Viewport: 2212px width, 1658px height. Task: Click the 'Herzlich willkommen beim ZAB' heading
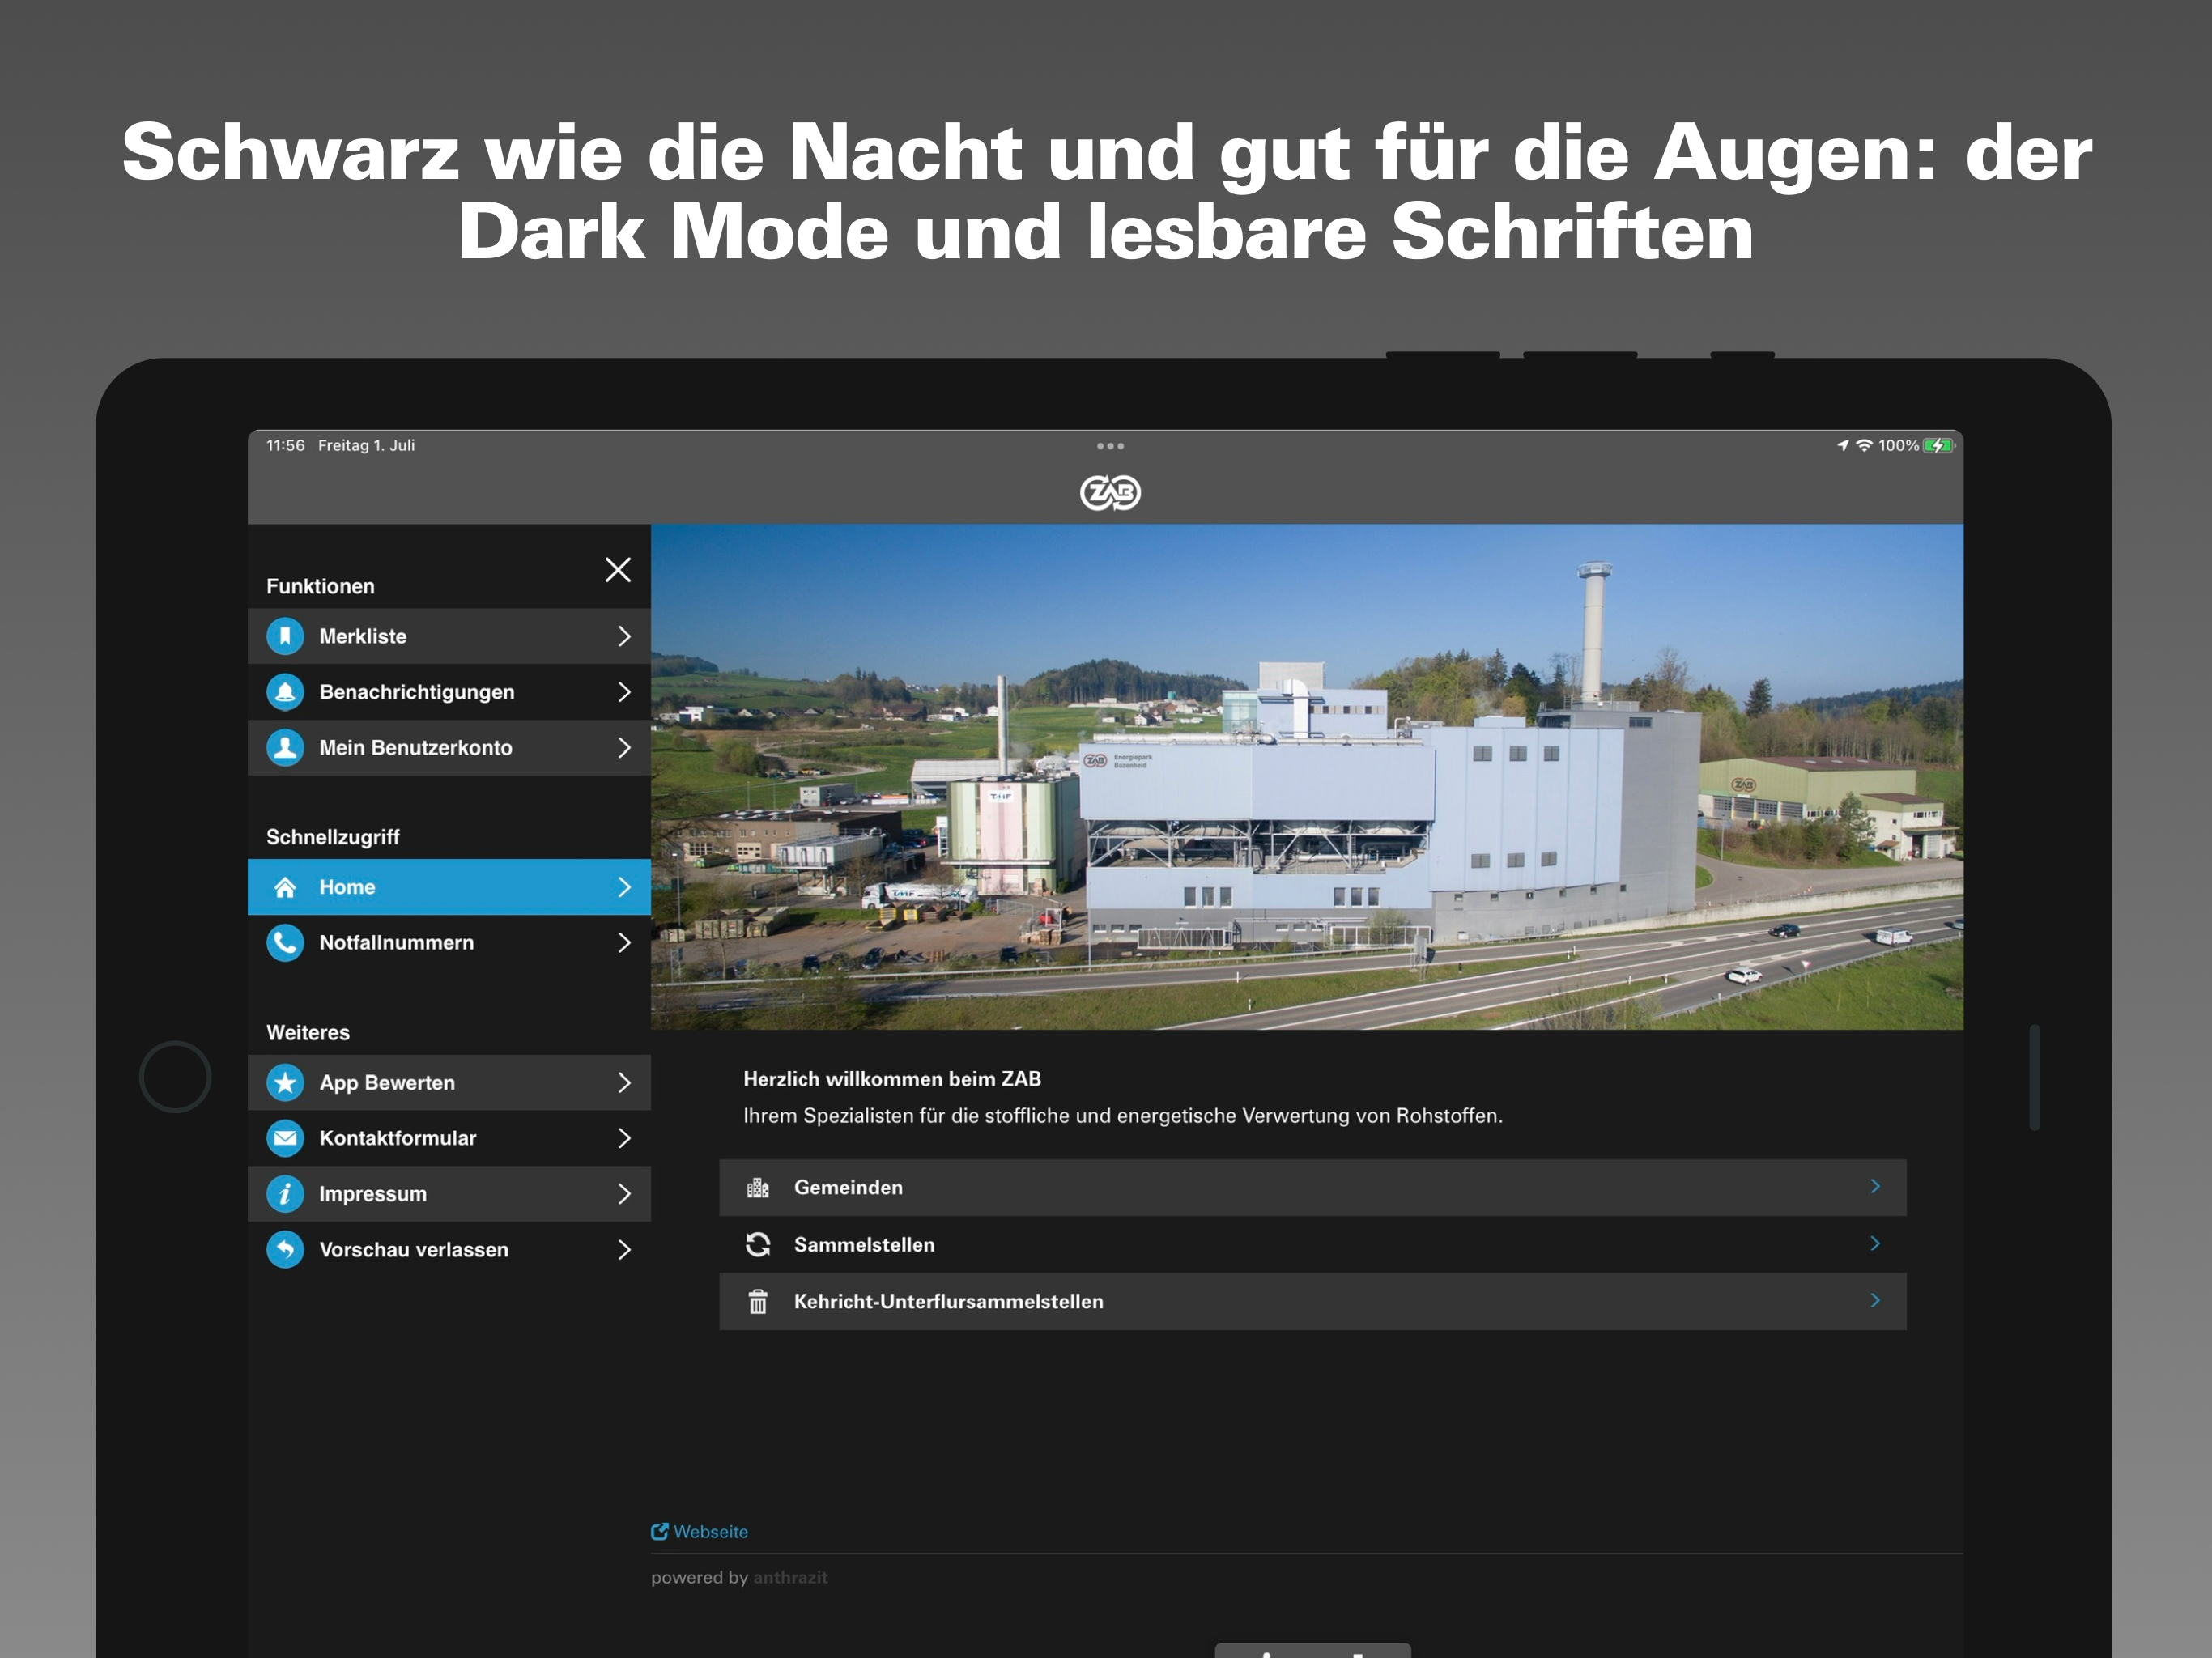point(892,1078)
